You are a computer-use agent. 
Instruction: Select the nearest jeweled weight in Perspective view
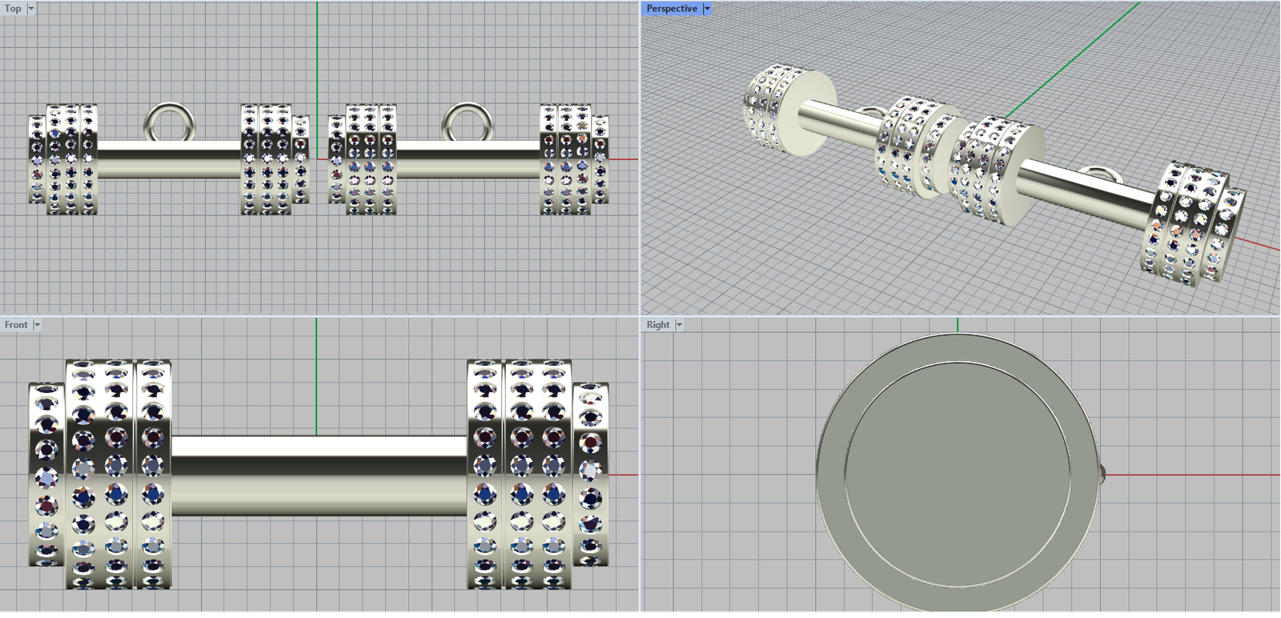(x=1193, y=224)
